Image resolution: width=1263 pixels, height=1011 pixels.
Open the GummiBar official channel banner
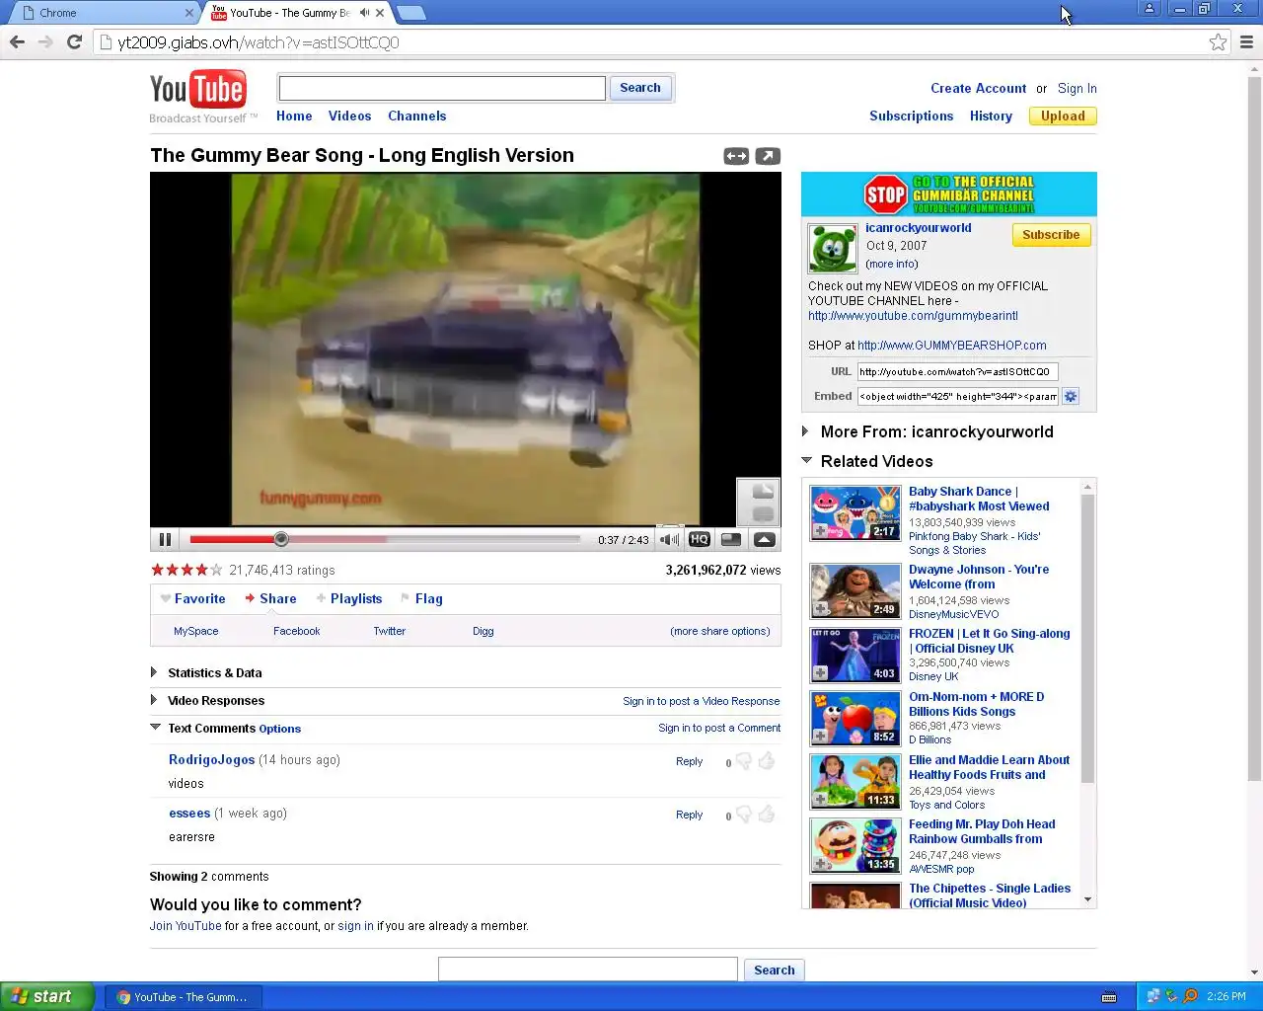pyautogui.click(x=948, y=194)
